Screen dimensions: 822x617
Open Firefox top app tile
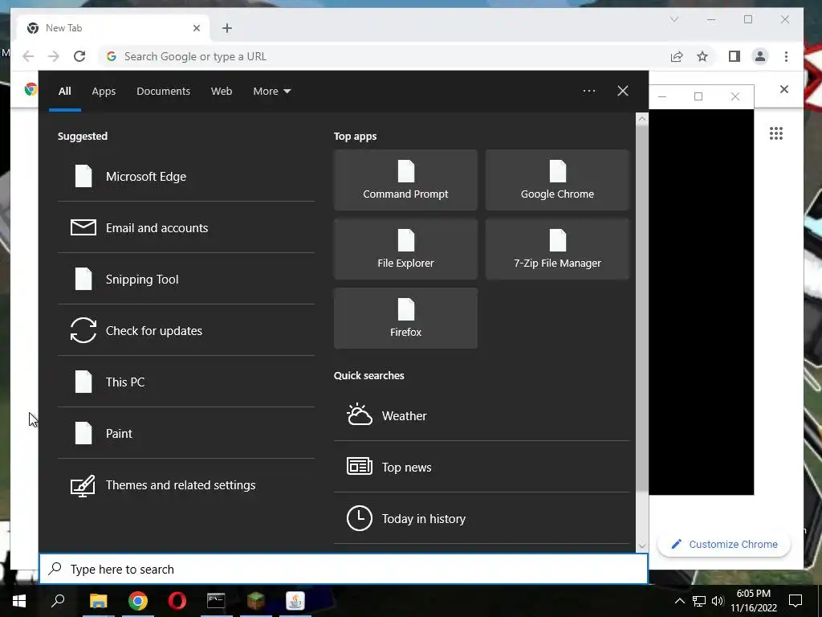click(405, 318)
